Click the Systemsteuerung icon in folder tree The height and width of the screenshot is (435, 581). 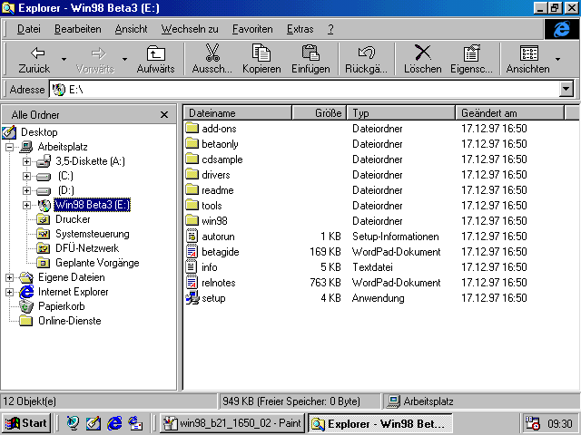pyautogui.click(x=43, y=234)
